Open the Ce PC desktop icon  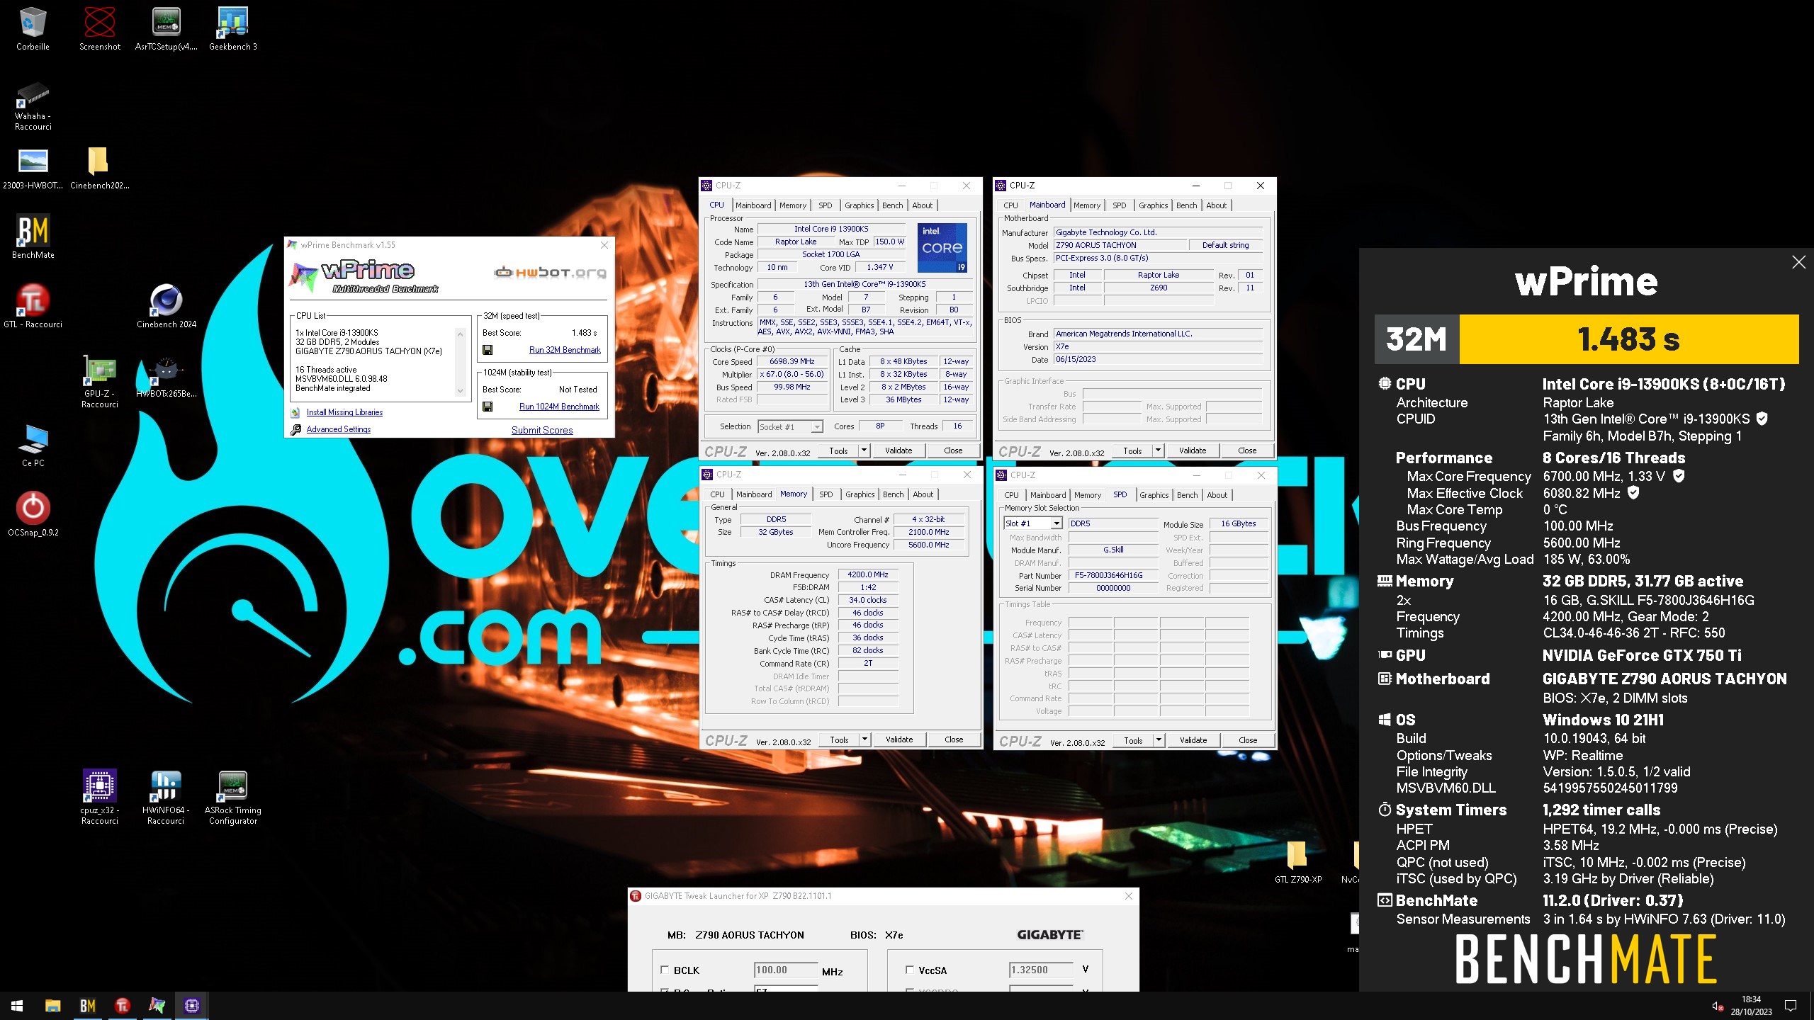(x=33, y=445)
